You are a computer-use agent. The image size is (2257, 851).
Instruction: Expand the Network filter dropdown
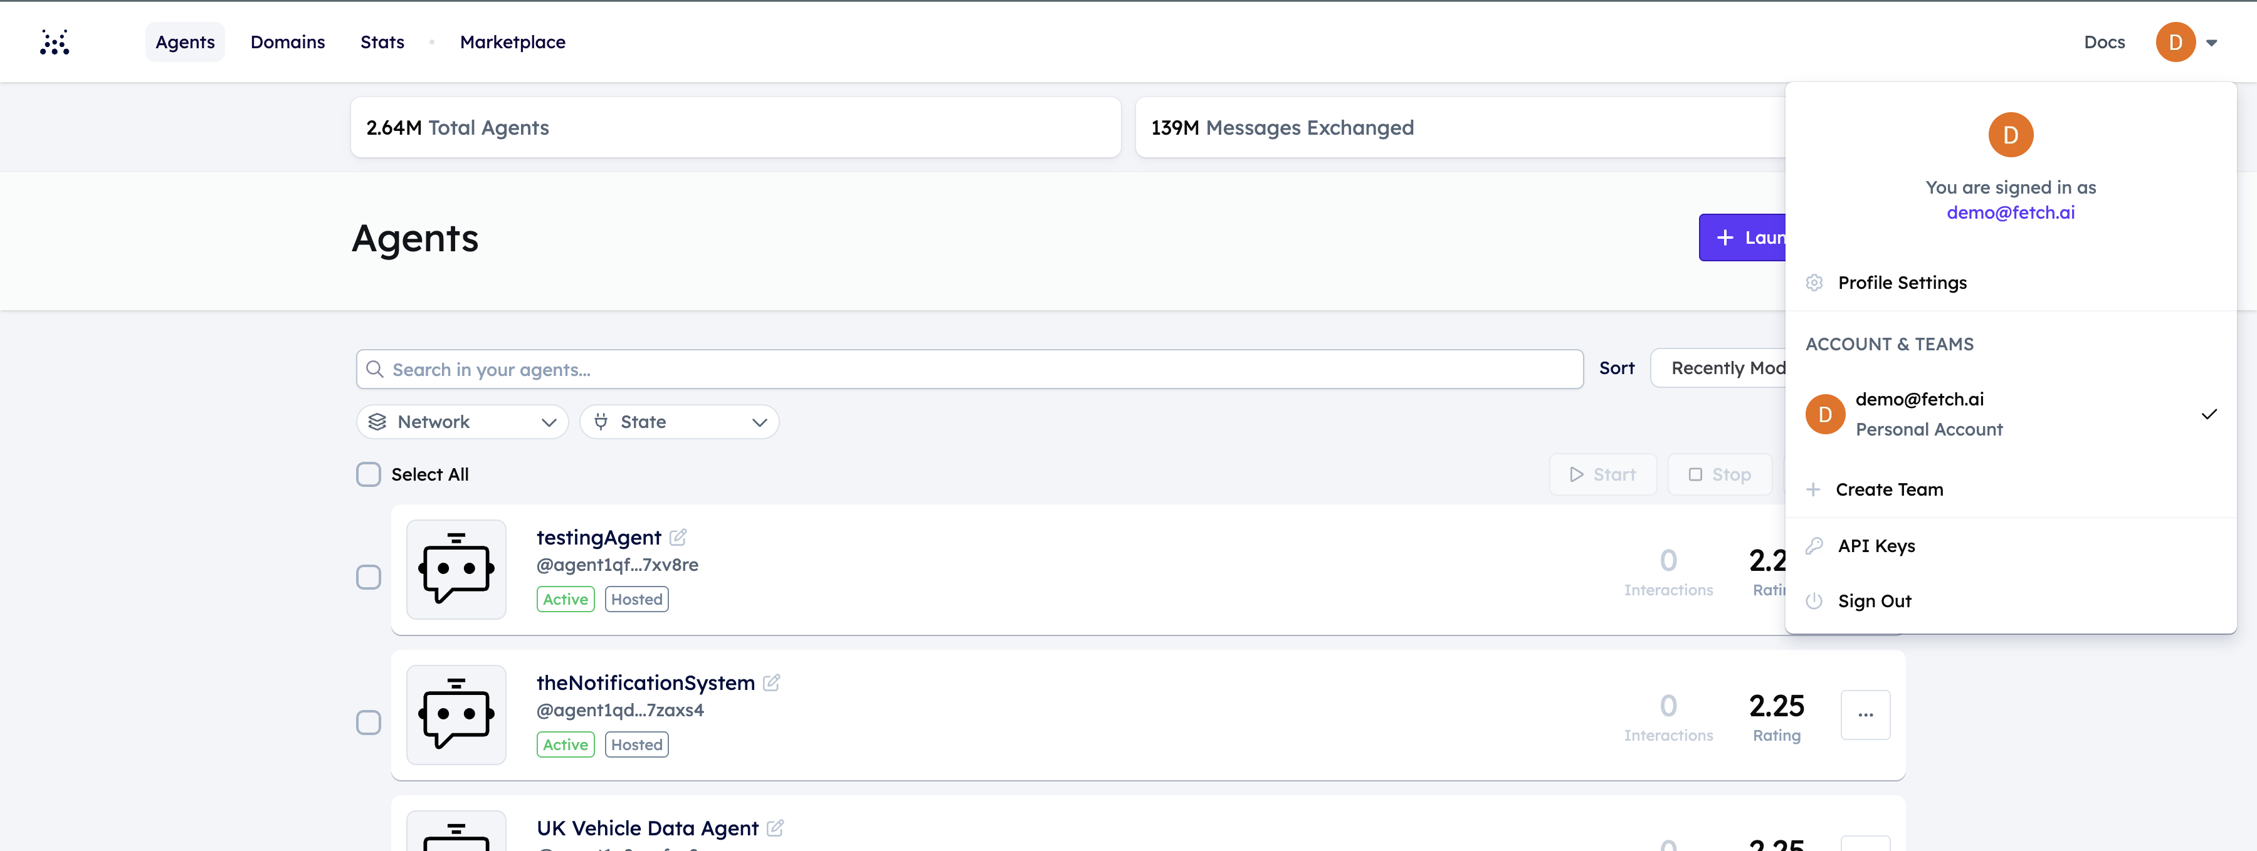[463, 422]
